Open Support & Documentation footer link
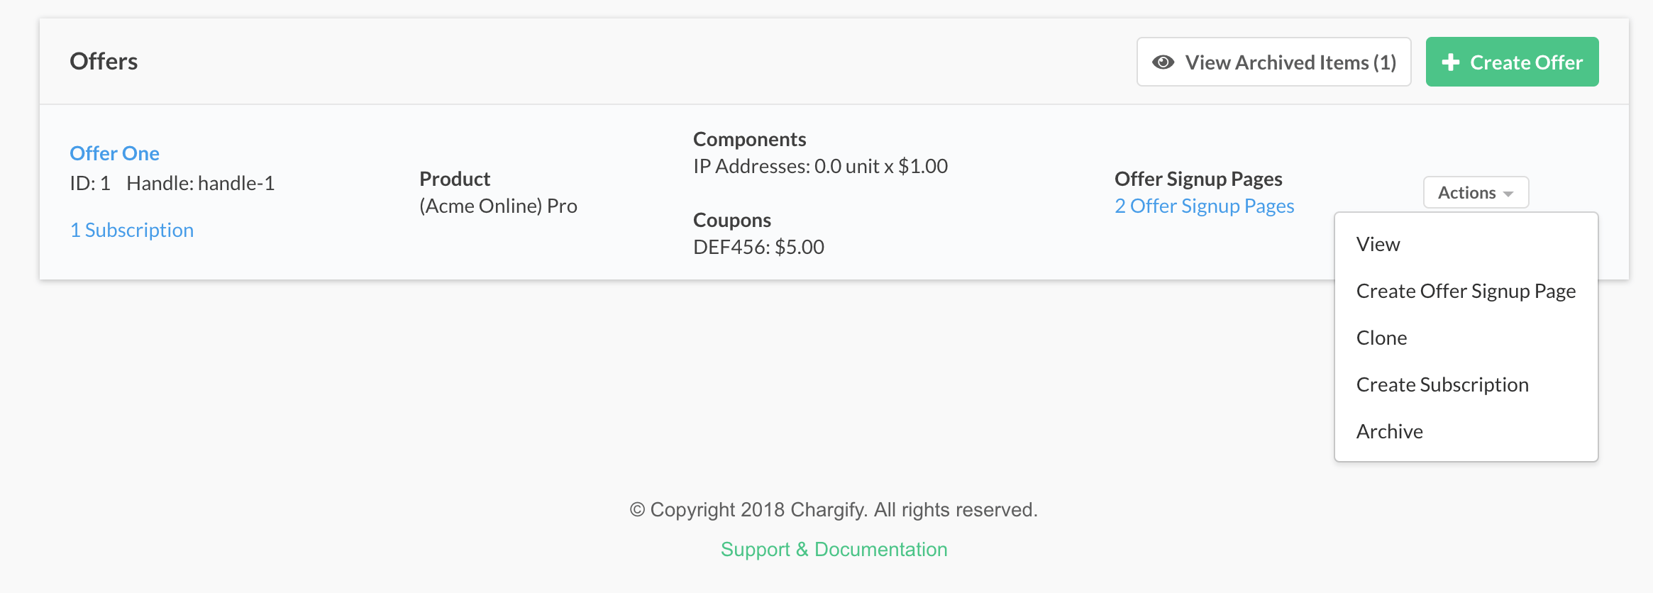This screenshot has height=593, width=1653. pos(834,549)
